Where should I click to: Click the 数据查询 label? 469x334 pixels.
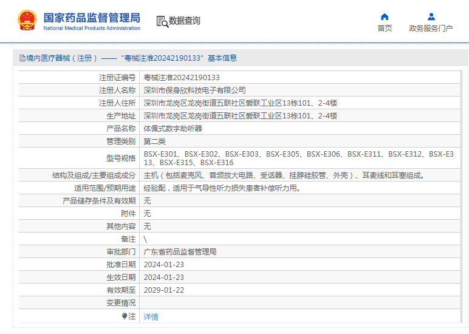pos(185,21)
